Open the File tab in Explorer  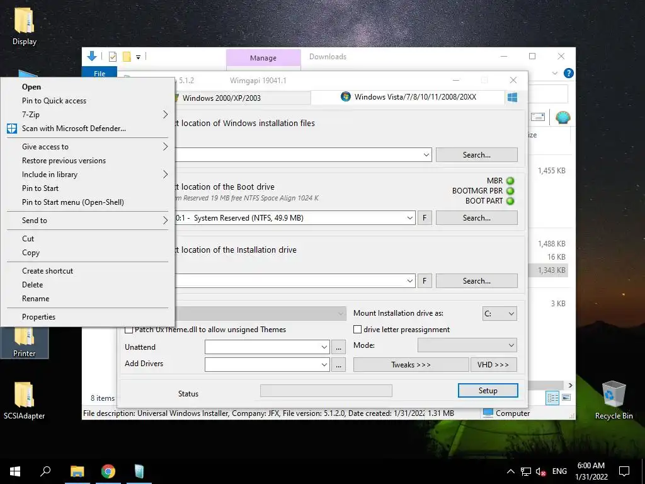pyautogui.click(x=100, y=73)
